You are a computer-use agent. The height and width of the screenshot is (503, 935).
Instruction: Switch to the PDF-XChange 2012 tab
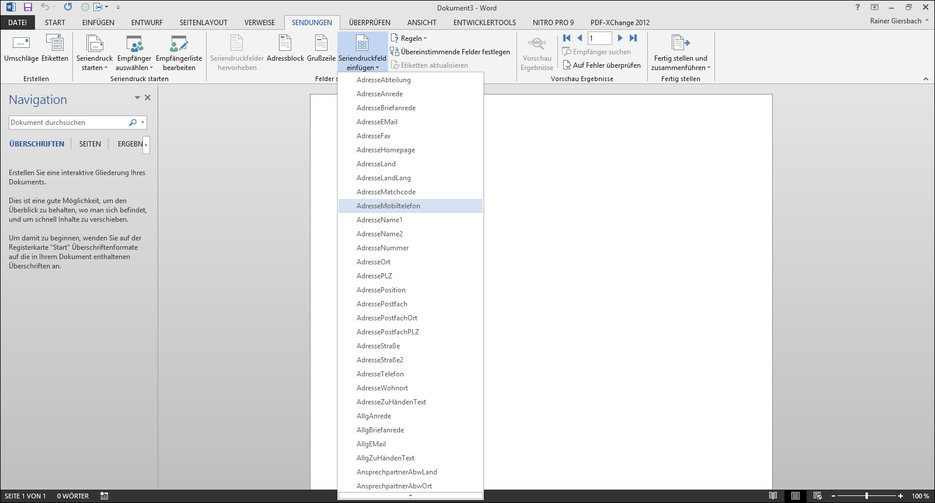pyautogui.click(x=620, y=23)
